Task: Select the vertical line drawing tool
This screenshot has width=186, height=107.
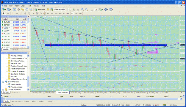Action: (x=13, y=13)
